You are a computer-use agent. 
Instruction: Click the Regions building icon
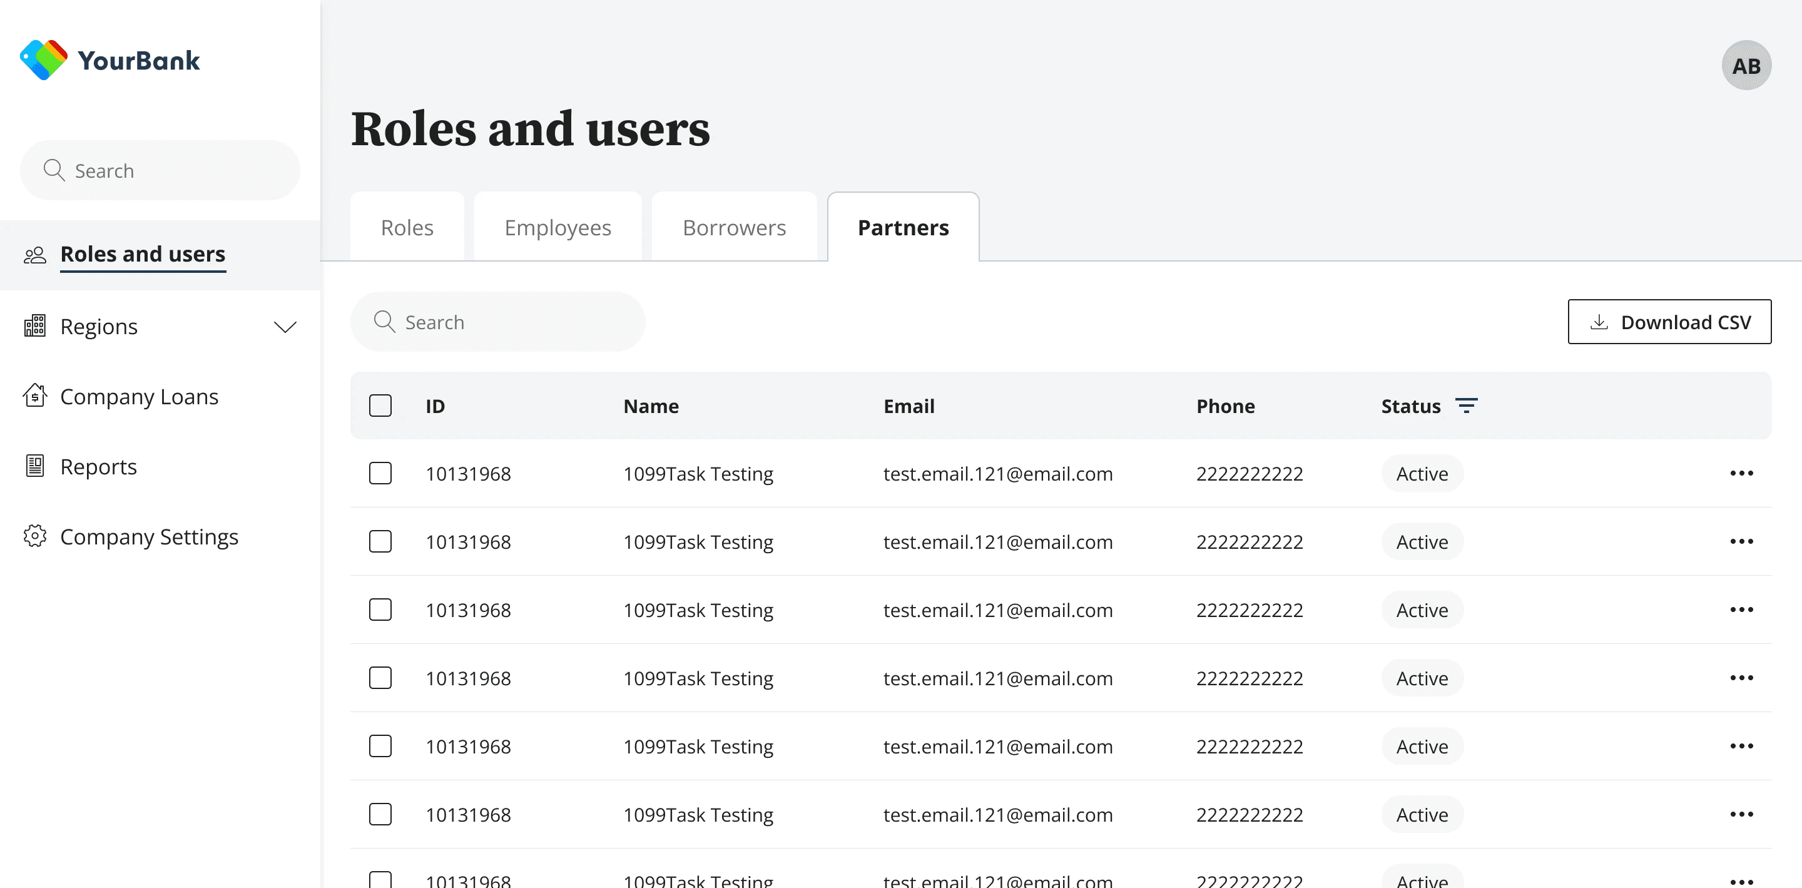pyautogui.click(x=35, y=326)
